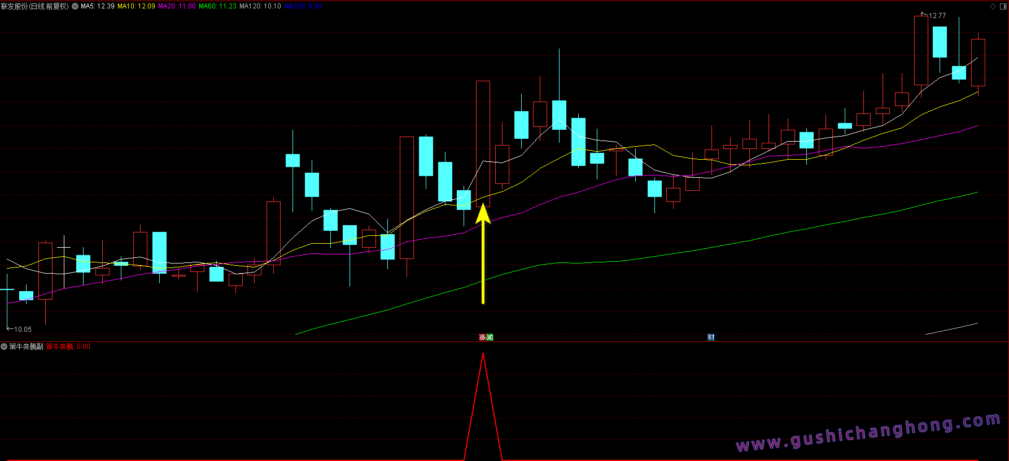Screen dimensions: 1009x461
Task: Select the yellow MA10 legend label
Action: point(136,6)
